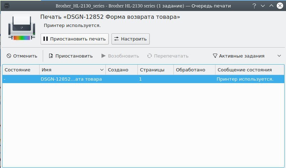Image resolution: width=286 pixels, height=168 pixels.
Task: Hold the job with Приостановить toolbar button
Action: [71, 56]
